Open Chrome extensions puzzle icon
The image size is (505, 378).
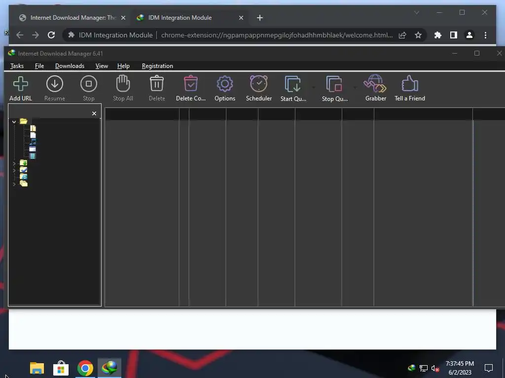(438, 35)
